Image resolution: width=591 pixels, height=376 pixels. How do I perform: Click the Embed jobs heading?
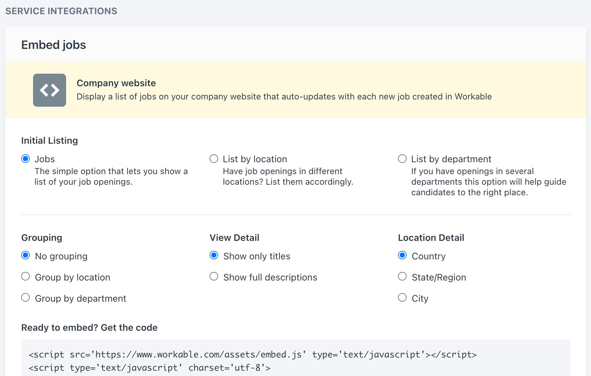click(x=54, y=45)
